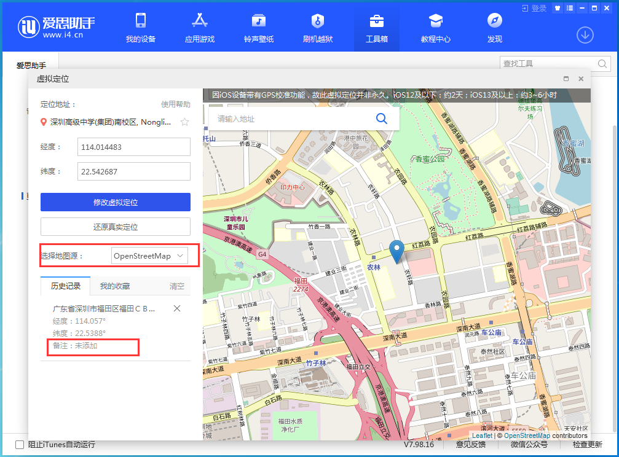Click the circular download icon in the navbar
The image size is (619, 457).
click(x=585, y=35)
